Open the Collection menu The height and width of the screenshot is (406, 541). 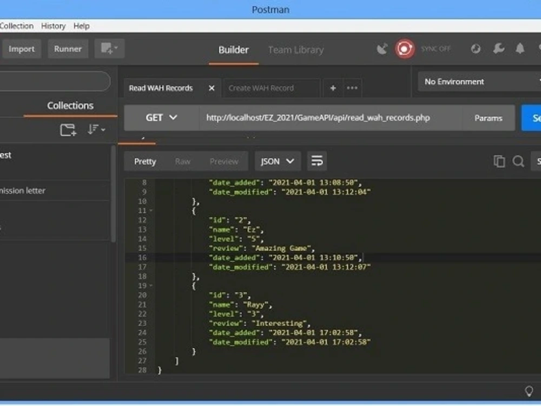(17, 26)
